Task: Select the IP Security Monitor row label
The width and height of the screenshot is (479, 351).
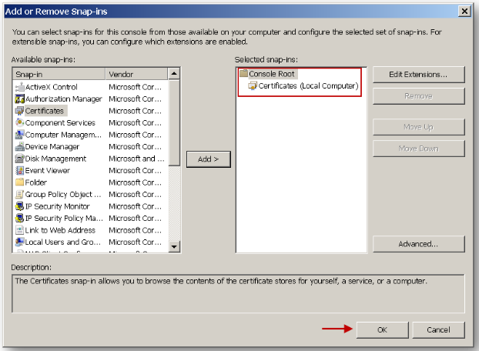Action: click(x=58, y=206)
